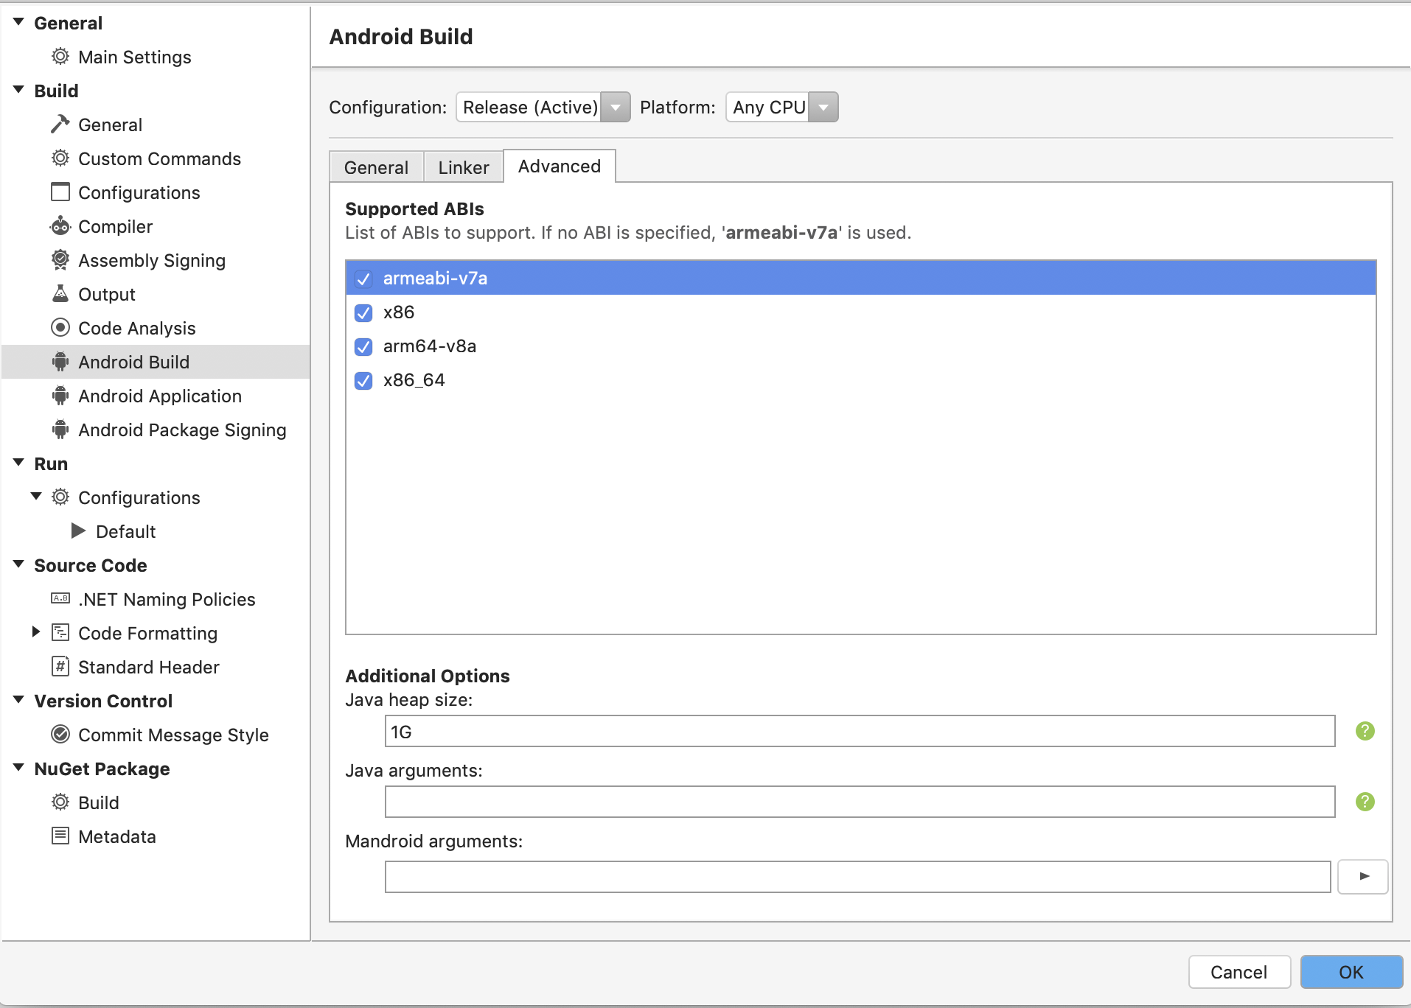Click the help icon for Java arguments
The width and height of the screenshot is (1411, 1008).
click(1365, 802)
